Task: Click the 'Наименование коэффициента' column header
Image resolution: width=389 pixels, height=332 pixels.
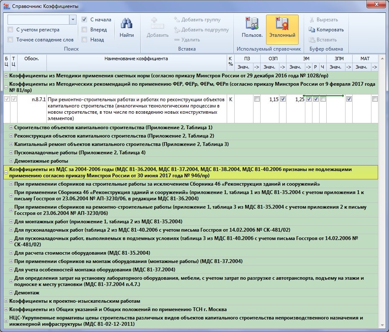Action: (x=136, y=63)
